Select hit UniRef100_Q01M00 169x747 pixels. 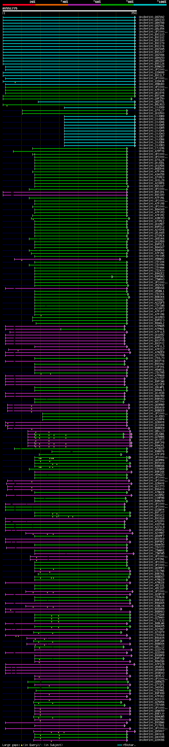click(152, 113)
